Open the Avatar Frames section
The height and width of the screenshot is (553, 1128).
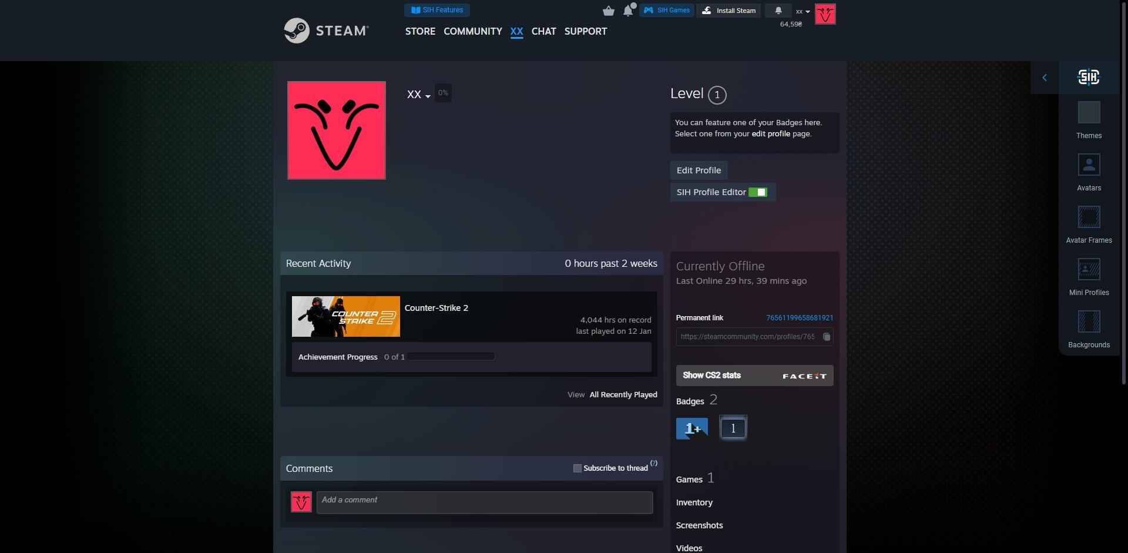click(x=1089, y=223)
